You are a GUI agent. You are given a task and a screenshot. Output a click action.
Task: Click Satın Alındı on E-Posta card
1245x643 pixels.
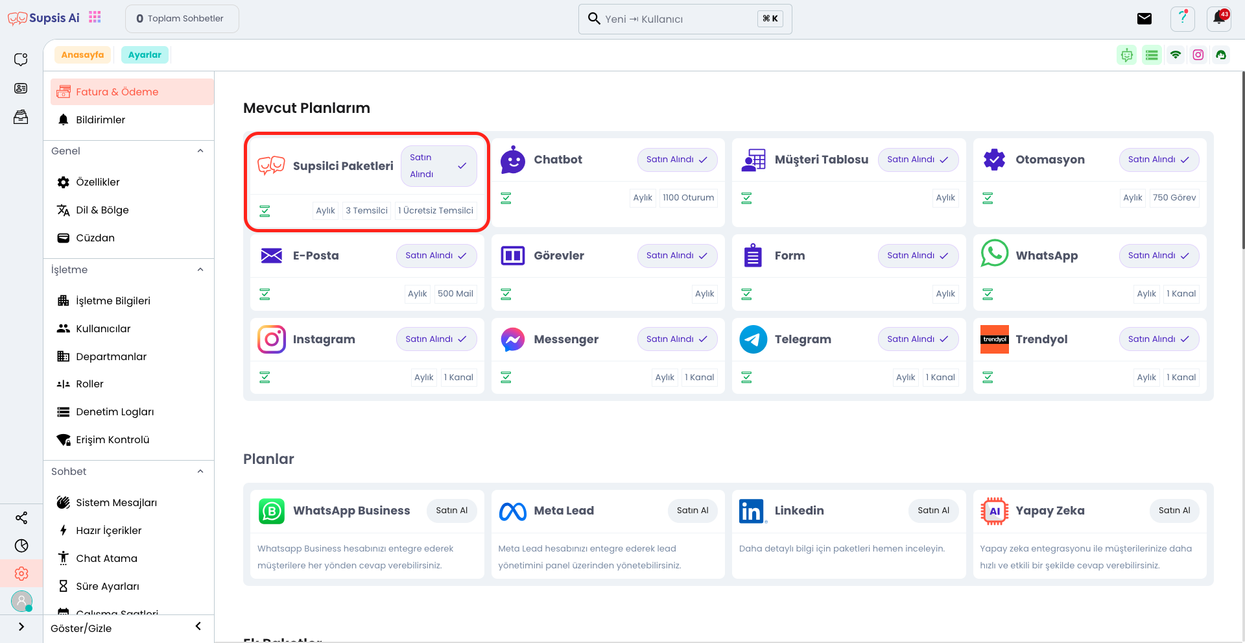(x=436, y=256)
